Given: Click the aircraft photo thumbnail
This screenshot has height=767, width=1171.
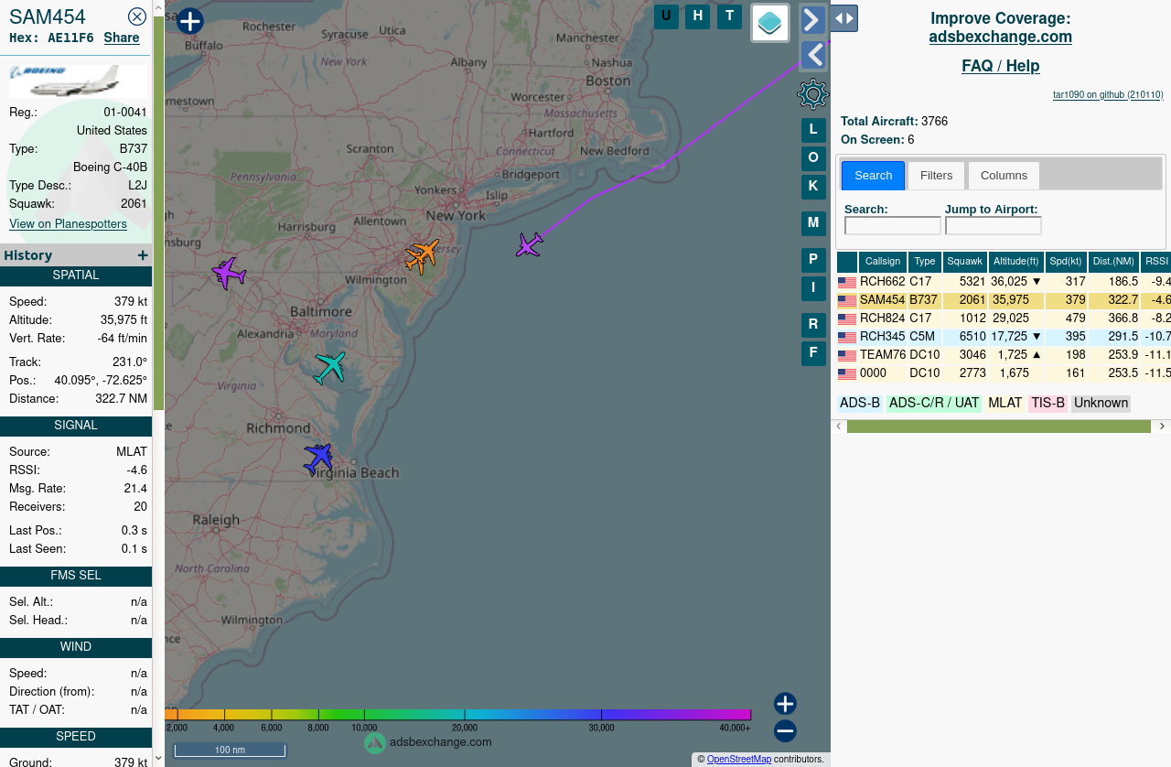Looking at the screenshot, I should tap(78, 81).
